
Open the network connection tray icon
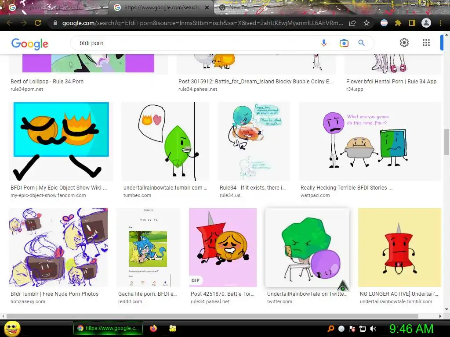coord(363,329)
